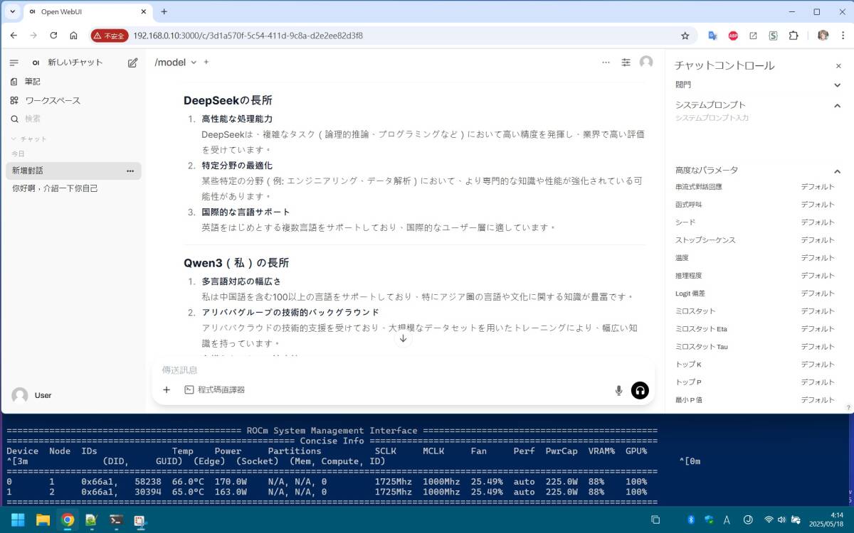Click the 不安全 security warning badge

click(x=110, y=36)
